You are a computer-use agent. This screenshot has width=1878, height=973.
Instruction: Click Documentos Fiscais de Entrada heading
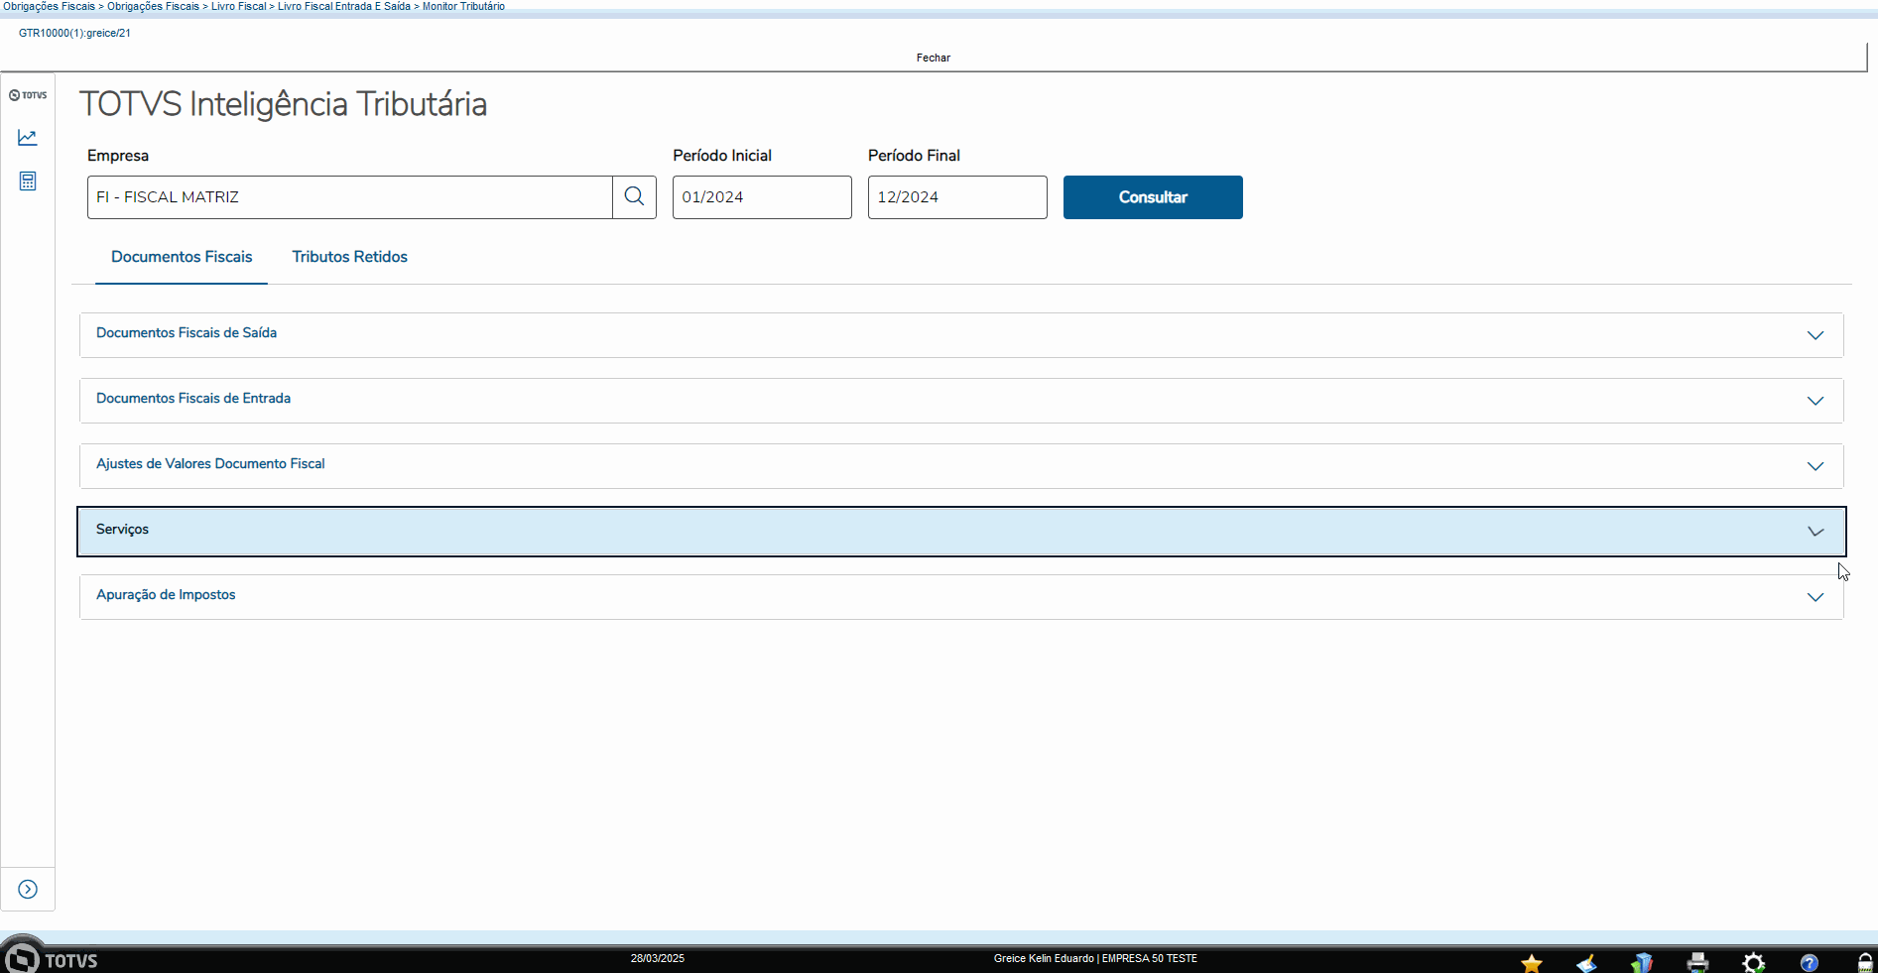point(193,398)
